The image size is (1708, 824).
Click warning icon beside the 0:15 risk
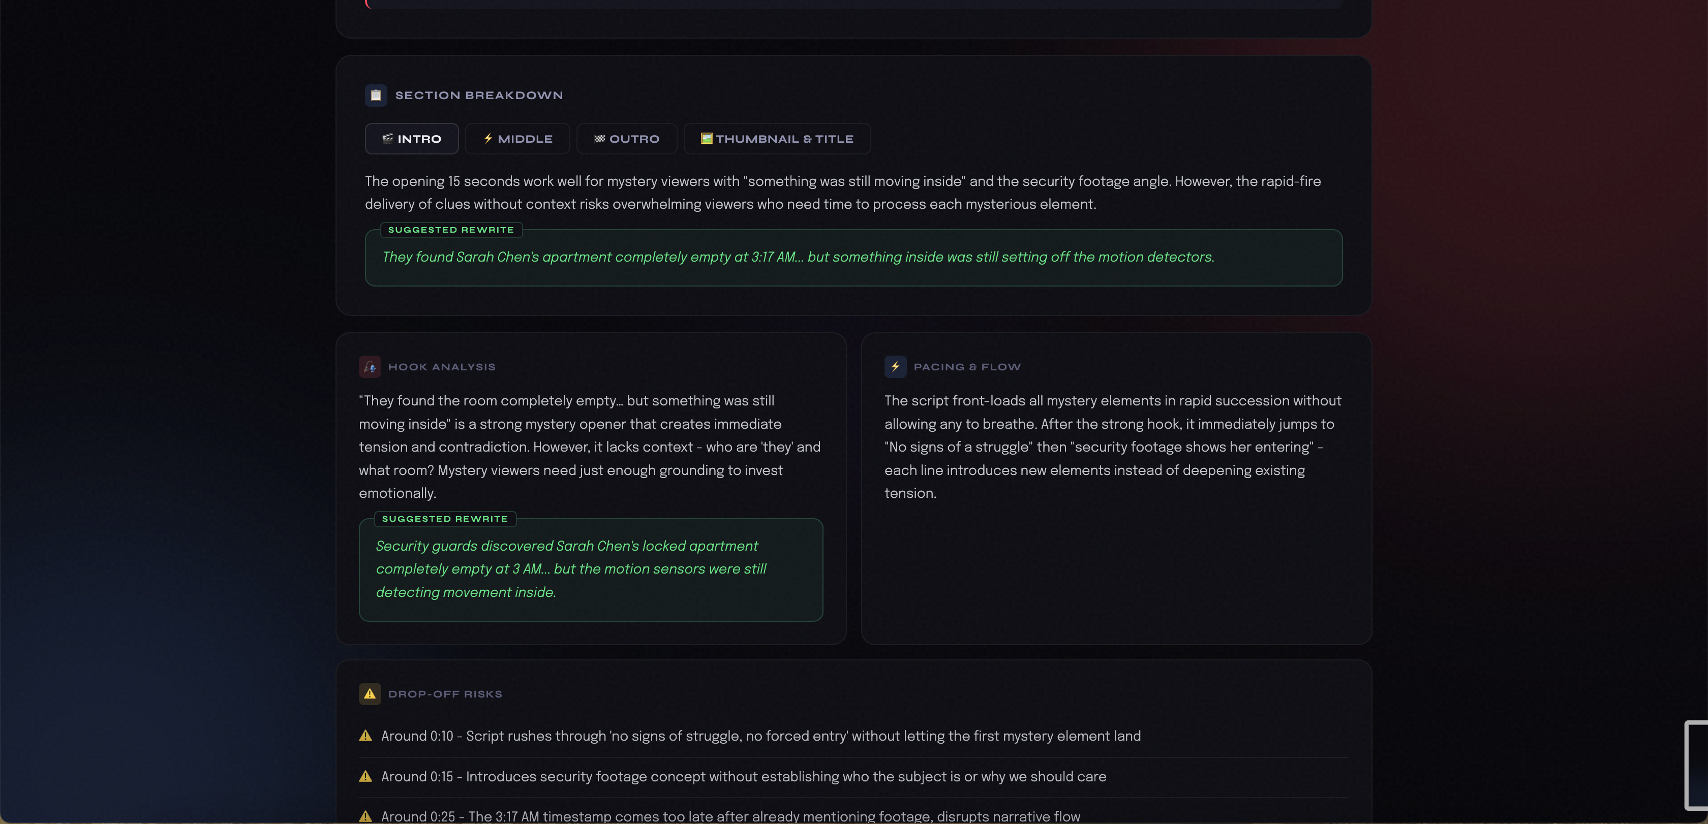[365, 776]
